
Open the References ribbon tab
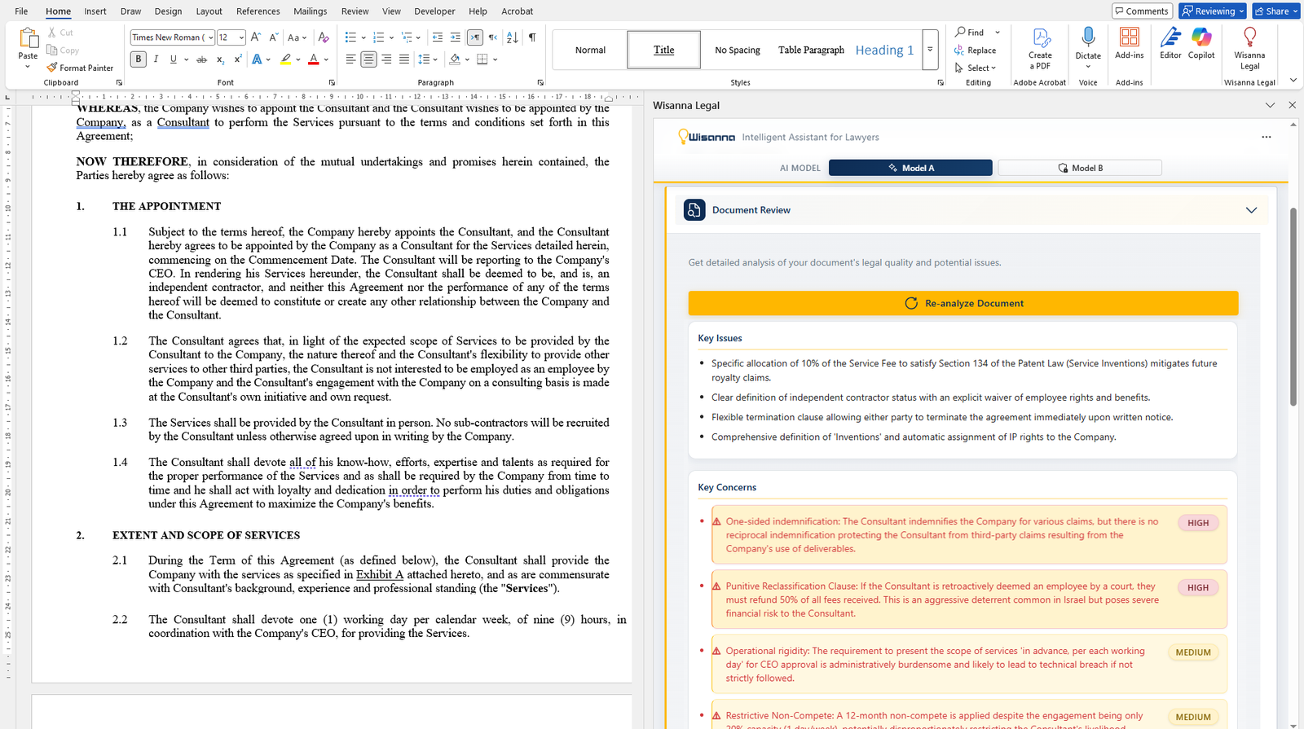pyautogui.click(x=258, y=11)
